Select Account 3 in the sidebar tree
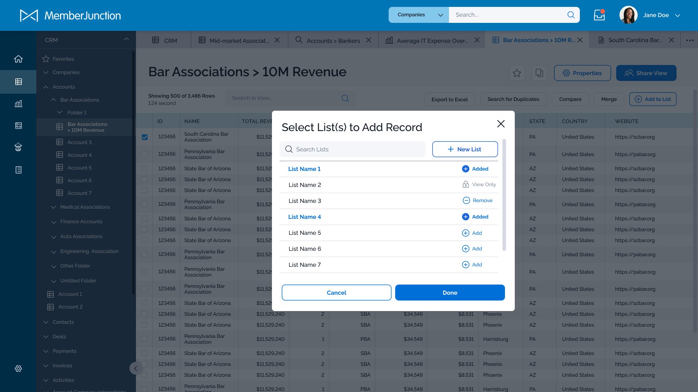This screenshot has width=698, height=392. tap(80, 142)
